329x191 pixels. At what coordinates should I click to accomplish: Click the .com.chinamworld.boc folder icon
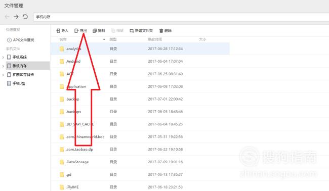[62, 137]
